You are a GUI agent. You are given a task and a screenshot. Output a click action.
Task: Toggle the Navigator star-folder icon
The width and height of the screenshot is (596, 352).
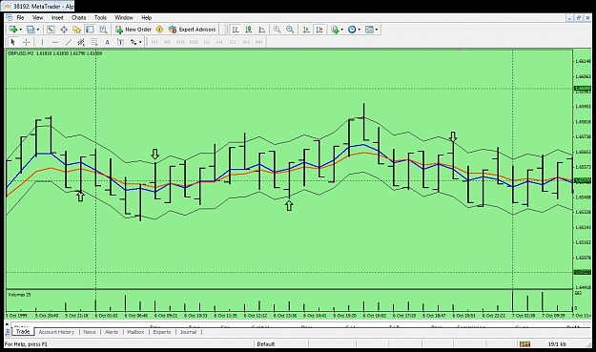click(x=77, y=30)
